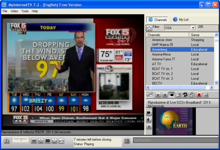Select BCAT TV ch. 3 channel
This screenshot has width=220, height=150.
(162, 79)
